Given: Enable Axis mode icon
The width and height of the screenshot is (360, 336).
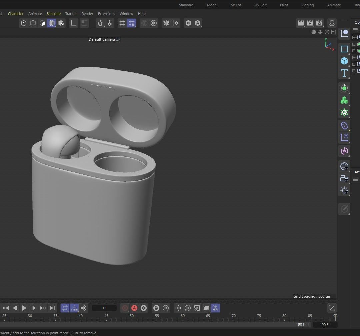Looking at the screenshot, I should coord(73,23).
